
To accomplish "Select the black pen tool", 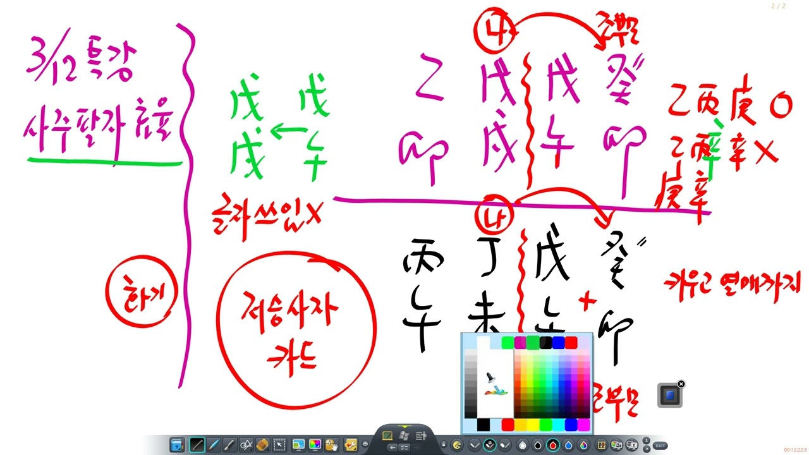I will coord(197,444).
